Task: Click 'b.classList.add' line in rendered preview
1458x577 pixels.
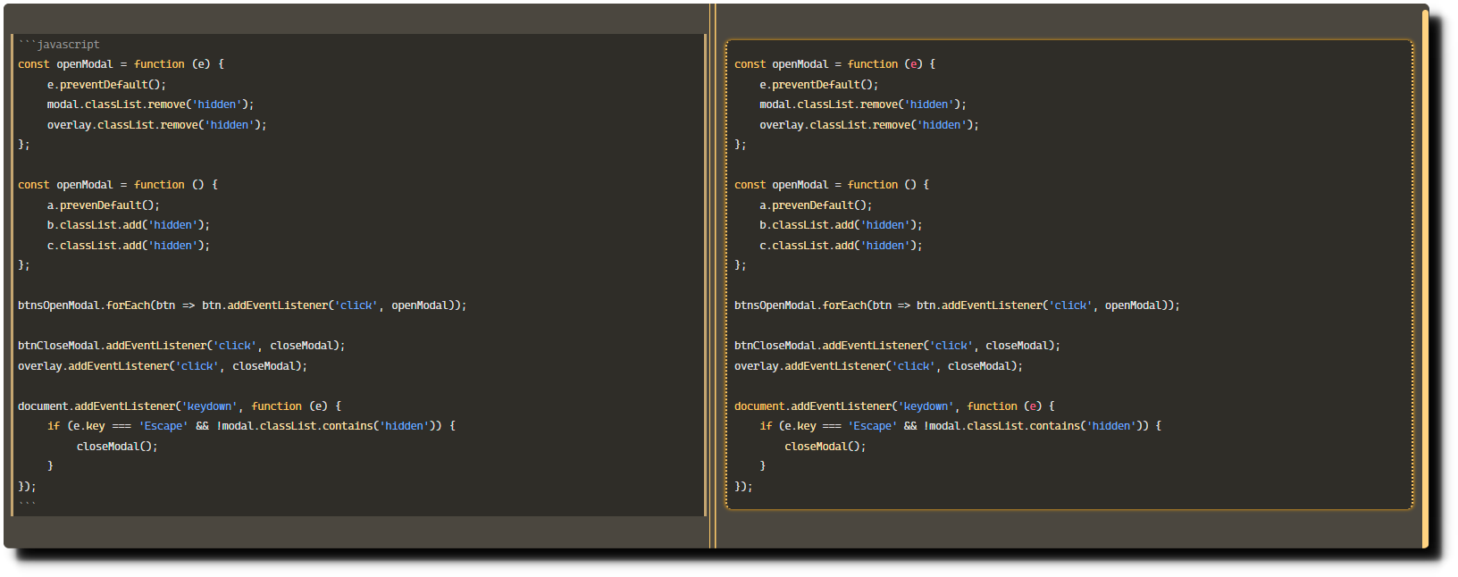Action: (x=841, y=225)
